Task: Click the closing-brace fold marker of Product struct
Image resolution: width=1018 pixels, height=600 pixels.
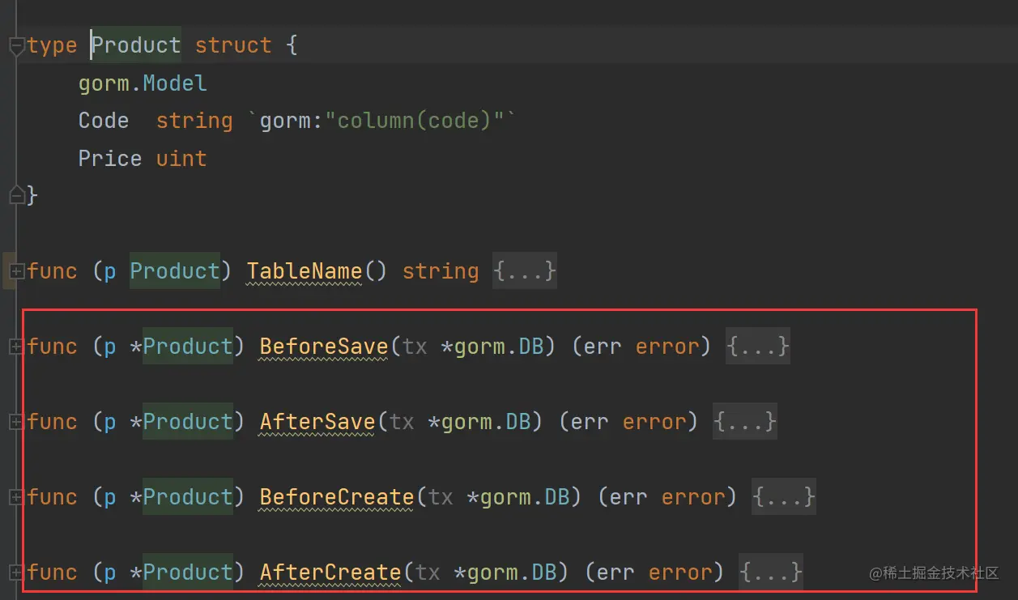Action: [15, 195]
